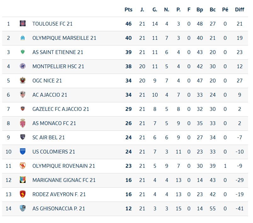253x223 pixels.
Task: Click the Pé penalty column header
Action: pos(225,10)
